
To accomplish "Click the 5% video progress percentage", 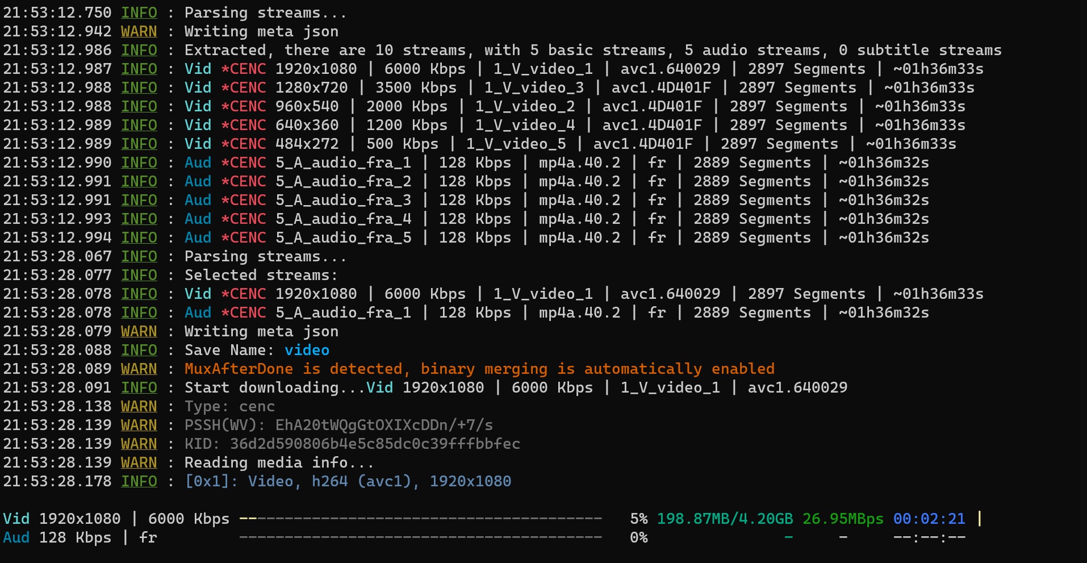I will (x=638, y=519).
